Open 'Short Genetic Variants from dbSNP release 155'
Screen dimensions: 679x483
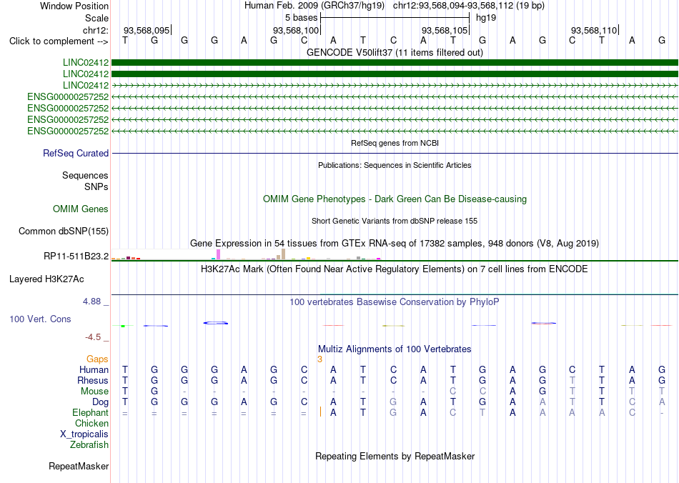(395, 221)
